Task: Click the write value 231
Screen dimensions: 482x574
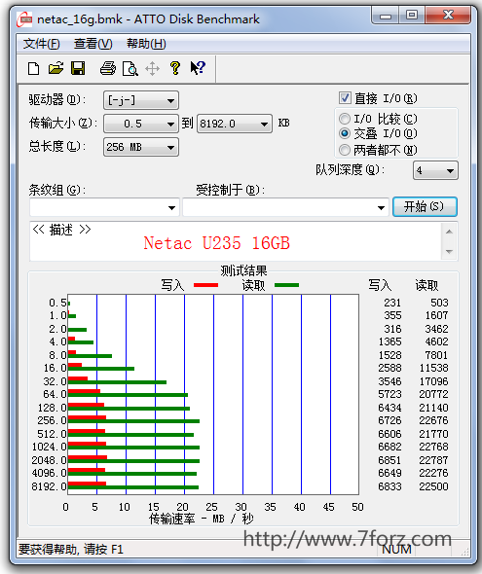Action: [392, 303]
